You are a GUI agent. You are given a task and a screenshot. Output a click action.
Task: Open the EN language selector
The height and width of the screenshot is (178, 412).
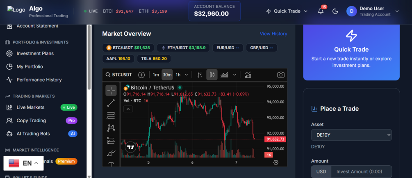[24, 163]
